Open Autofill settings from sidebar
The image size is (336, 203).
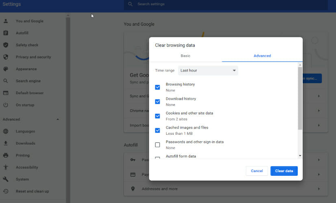click(22, 33)
